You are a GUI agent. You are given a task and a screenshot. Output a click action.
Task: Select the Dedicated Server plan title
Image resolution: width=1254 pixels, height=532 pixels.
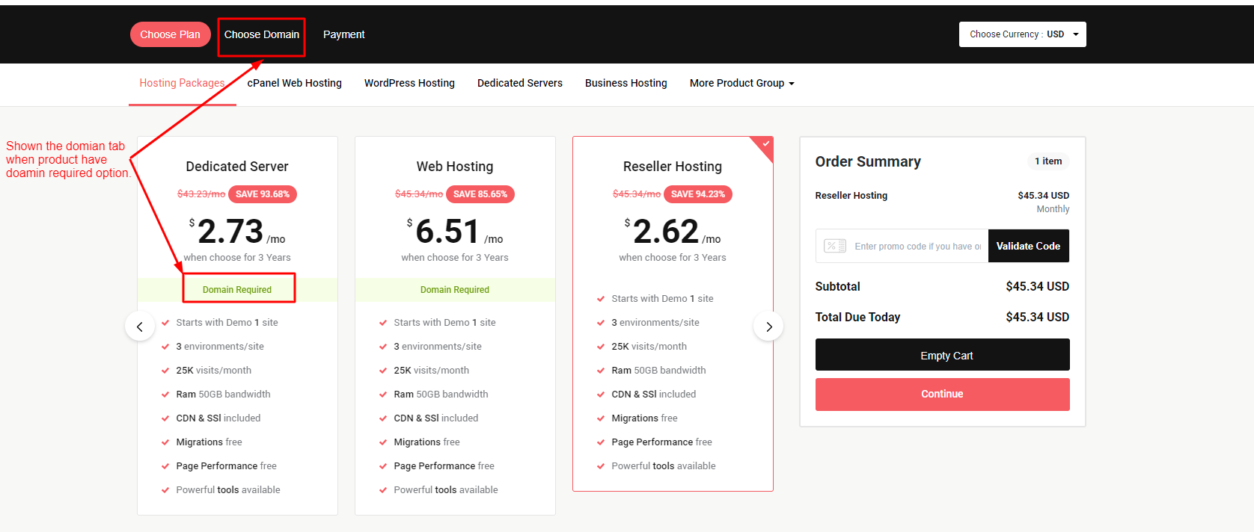pos(237,167)
